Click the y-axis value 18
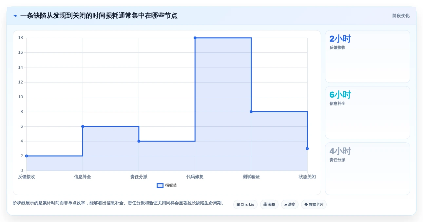This screenshot has width=423, height=222. 21,38
